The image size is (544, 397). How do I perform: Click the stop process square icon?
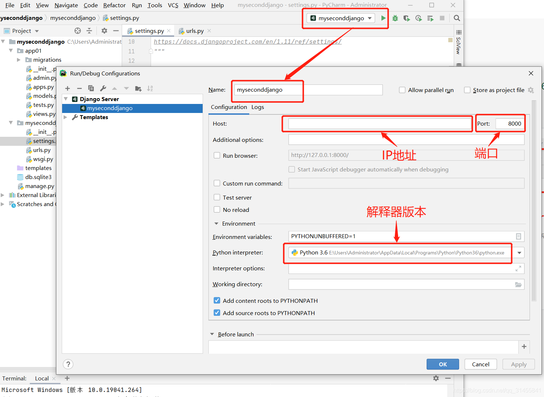point(442,18)
